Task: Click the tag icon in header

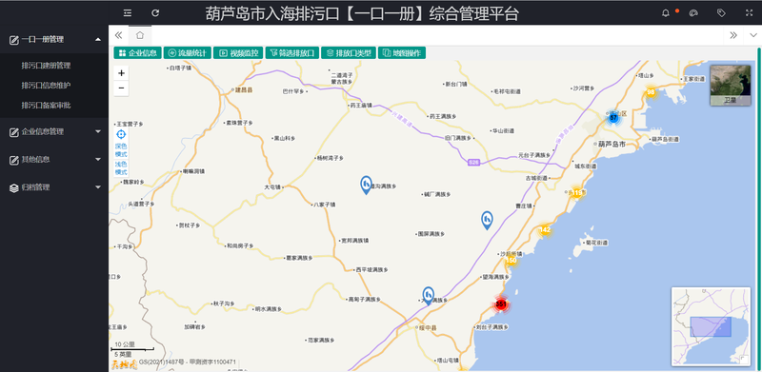Action: (x=721, y=13)
